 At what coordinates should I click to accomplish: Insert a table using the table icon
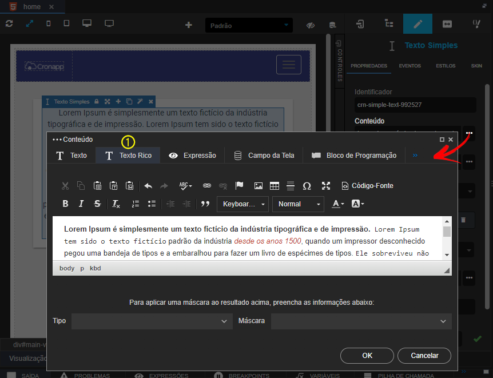[275, 186]
